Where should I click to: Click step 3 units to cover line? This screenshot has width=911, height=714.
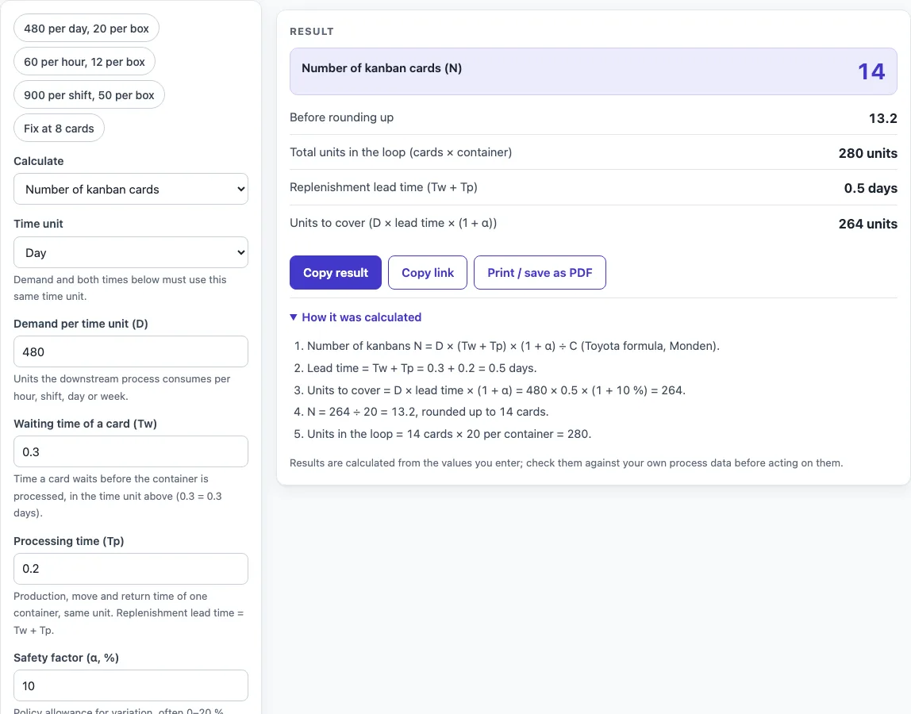[x=490, y=390]
